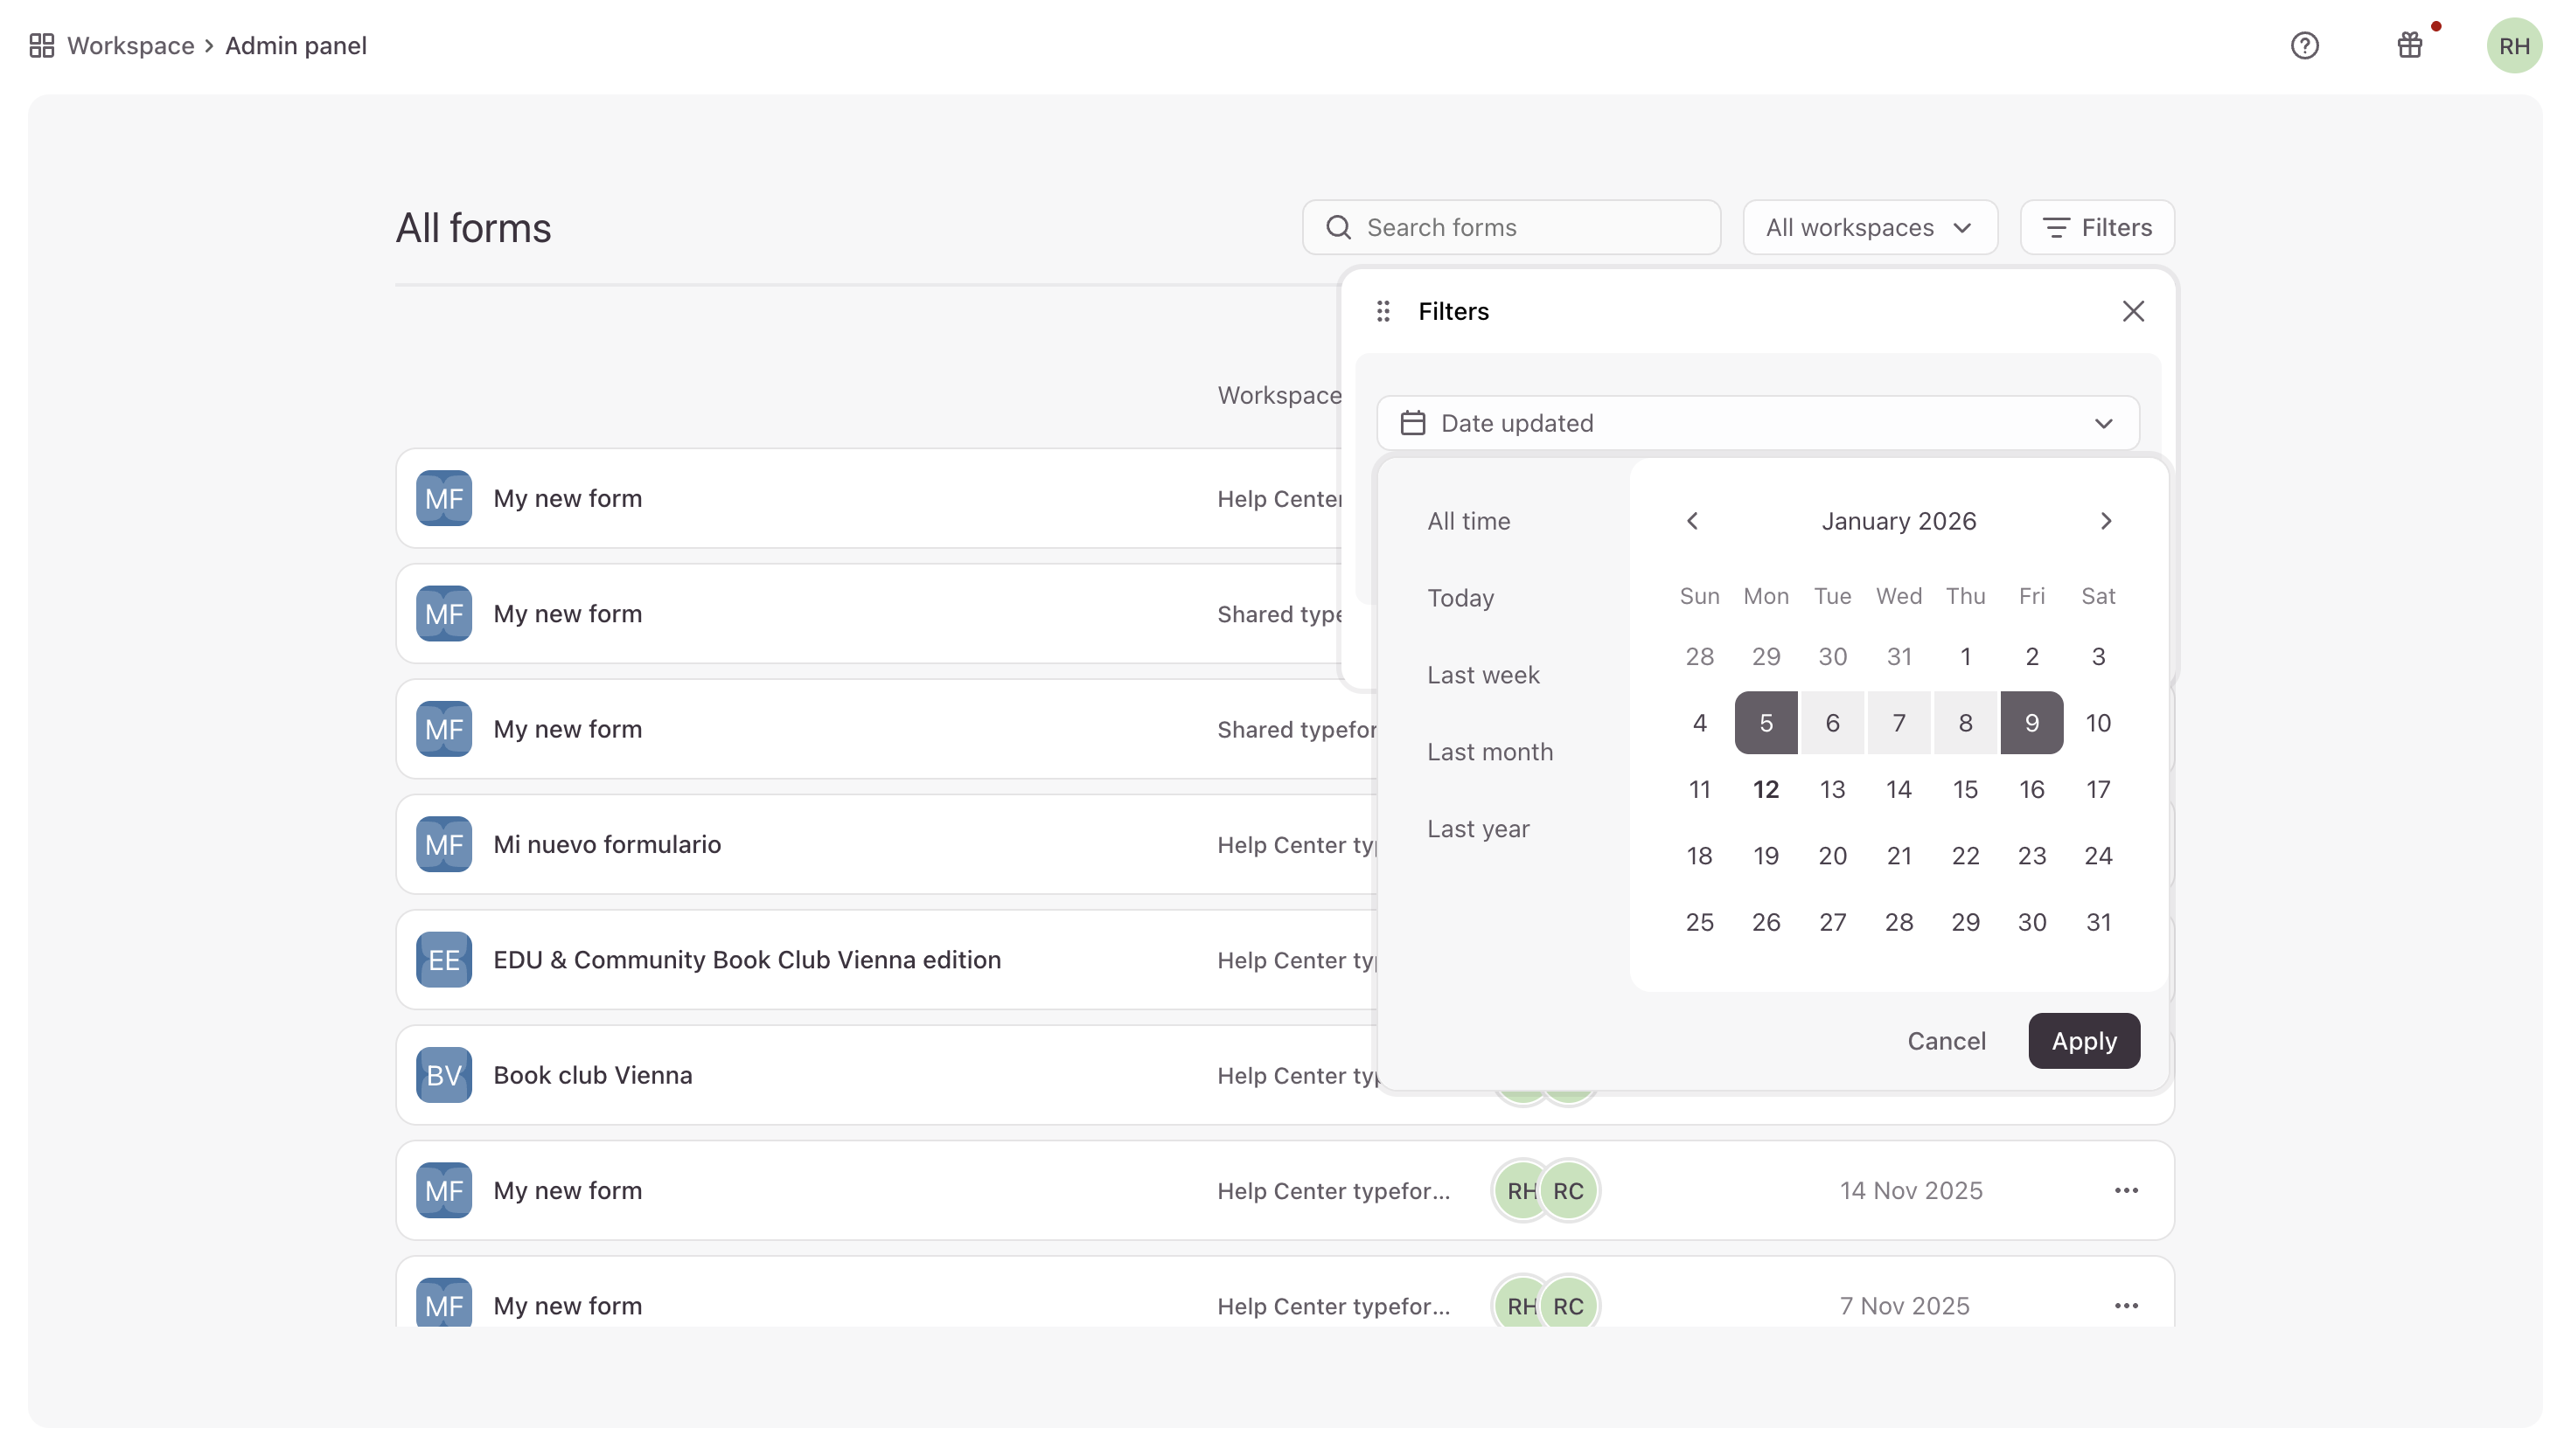Cancel the date selection
The height and width of the screenshot is (1456, 2571).
1946,1041
